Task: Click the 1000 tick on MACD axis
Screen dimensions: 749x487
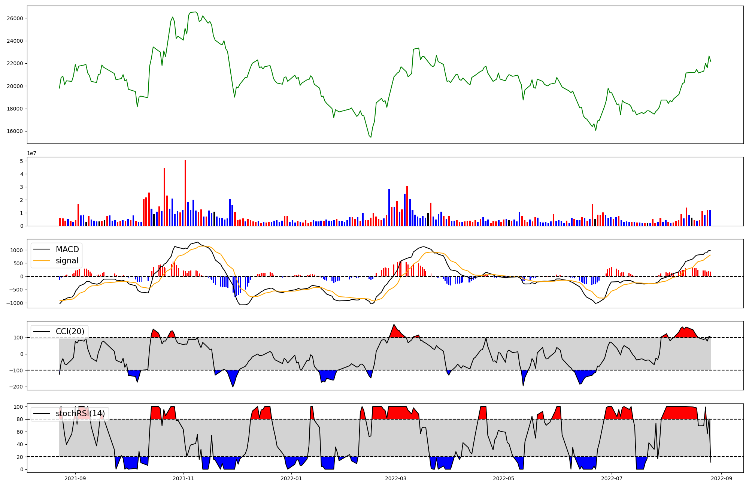Action: [17, 250]
